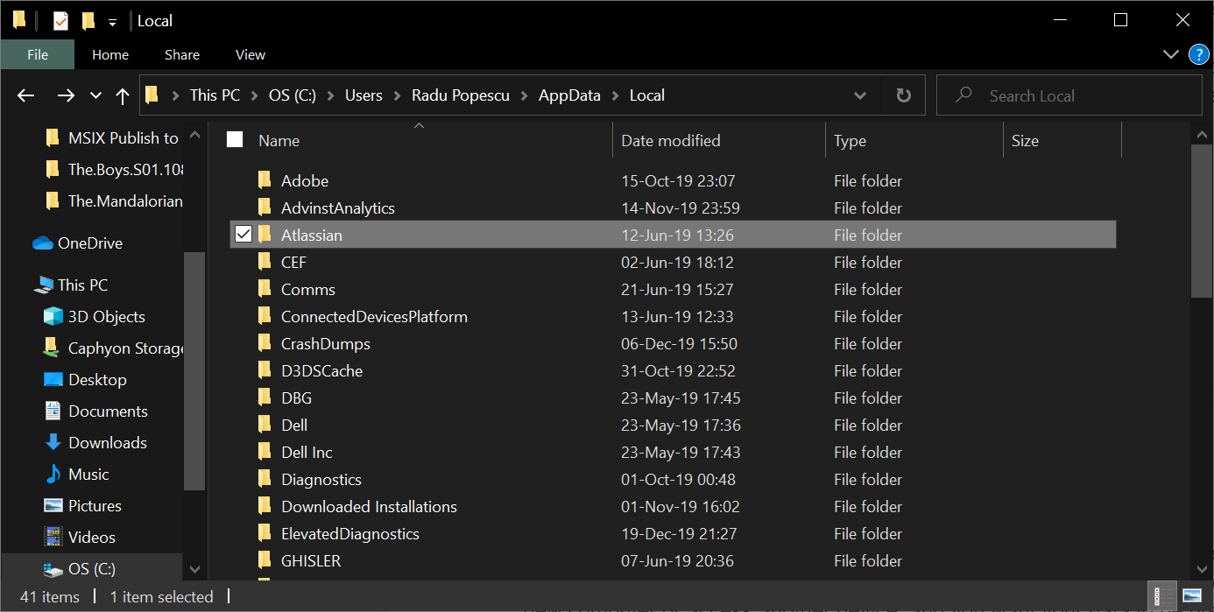Tick the select-all items checkbox
1214x612 pixels.
(x=235, y=140)
